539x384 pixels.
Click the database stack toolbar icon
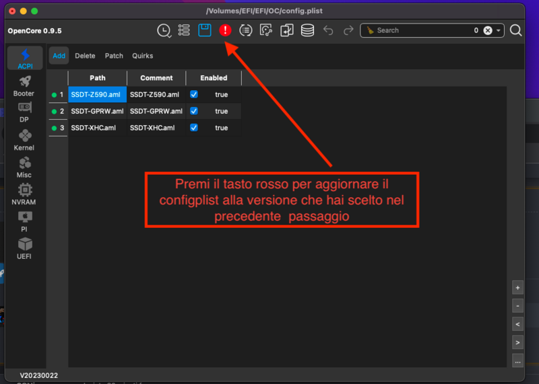tap(307, 30)
